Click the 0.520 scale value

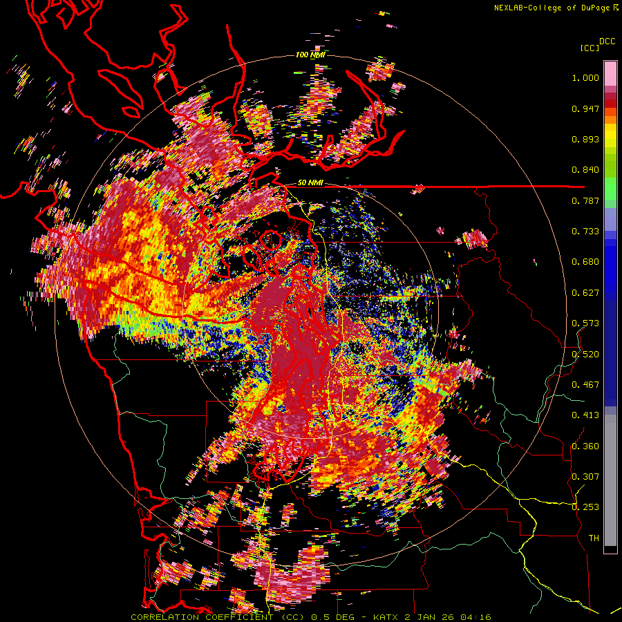(x=585, y=355)
